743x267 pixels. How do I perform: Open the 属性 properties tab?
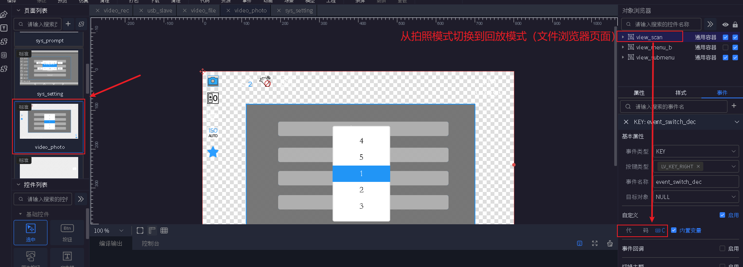click(x=639, y=92)
